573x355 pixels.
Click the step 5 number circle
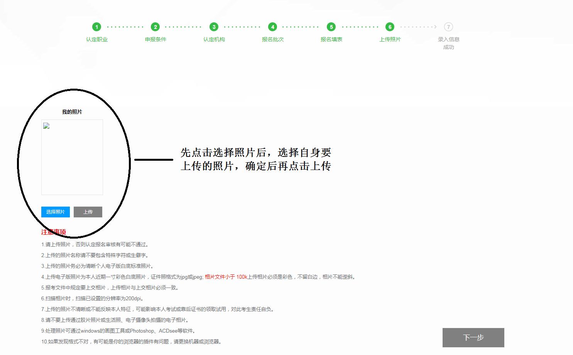pyautogui.click(x=331, y=27)
